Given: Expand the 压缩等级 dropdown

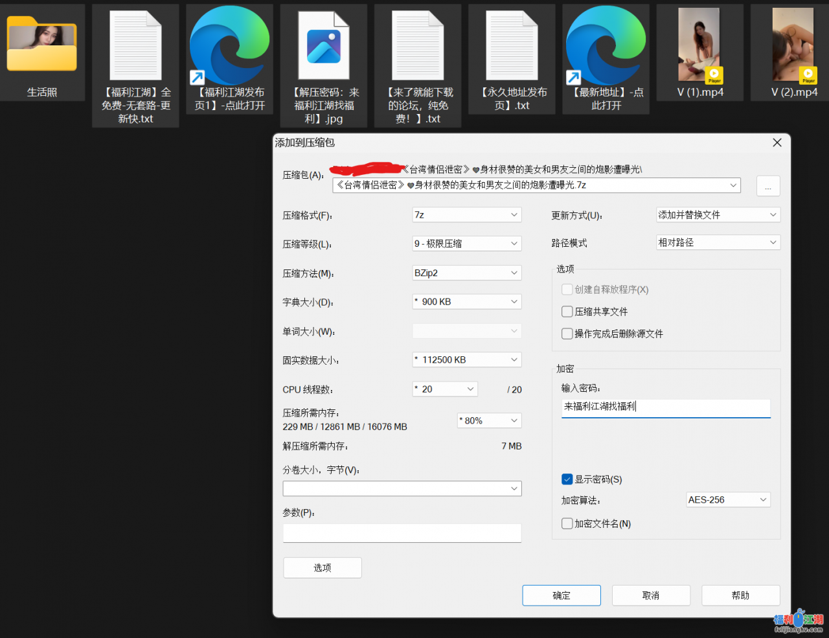Looking at the screenshot, I should click(466, 244).
